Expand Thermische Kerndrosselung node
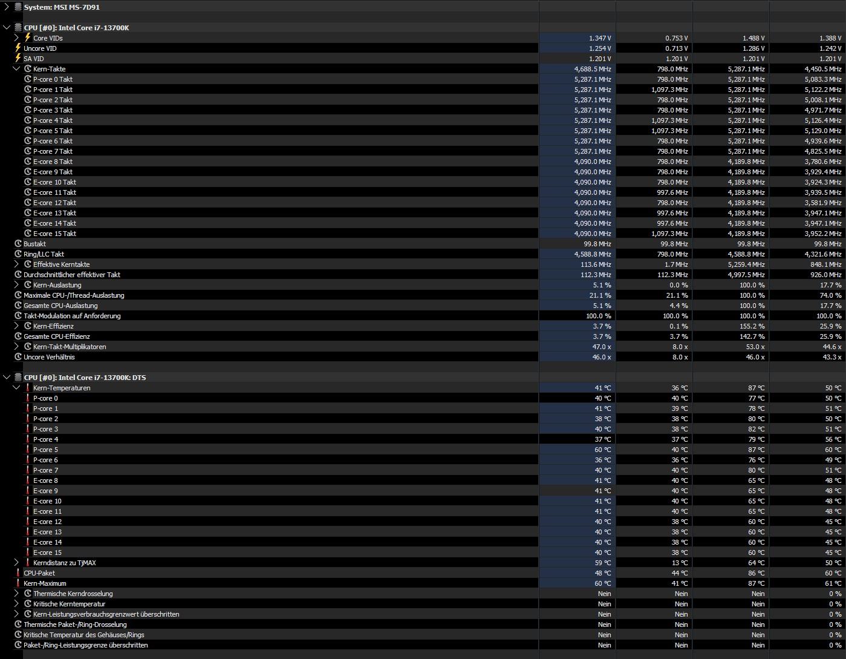Viewport: 846px width, 659px height. [16, 594]
